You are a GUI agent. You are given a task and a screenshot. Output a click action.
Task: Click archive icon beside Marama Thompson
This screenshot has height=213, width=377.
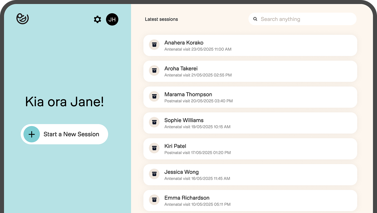[x=154, y=96]
